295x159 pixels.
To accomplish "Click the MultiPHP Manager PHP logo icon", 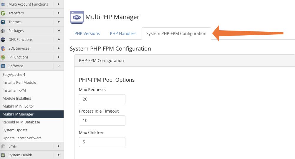I will [x=77, y=17].
